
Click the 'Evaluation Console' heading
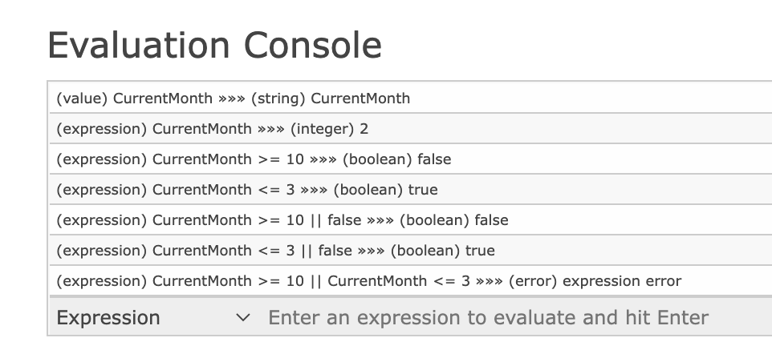point(214,45)
